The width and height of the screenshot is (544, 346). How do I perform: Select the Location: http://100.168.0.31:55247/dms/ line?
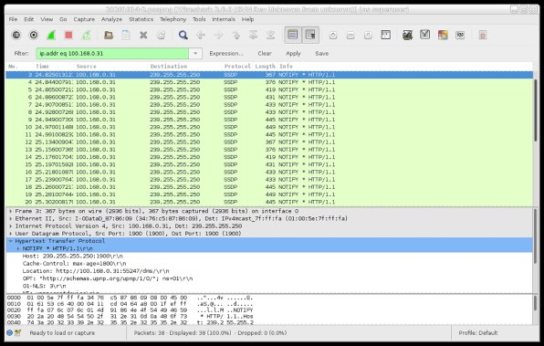96,271
